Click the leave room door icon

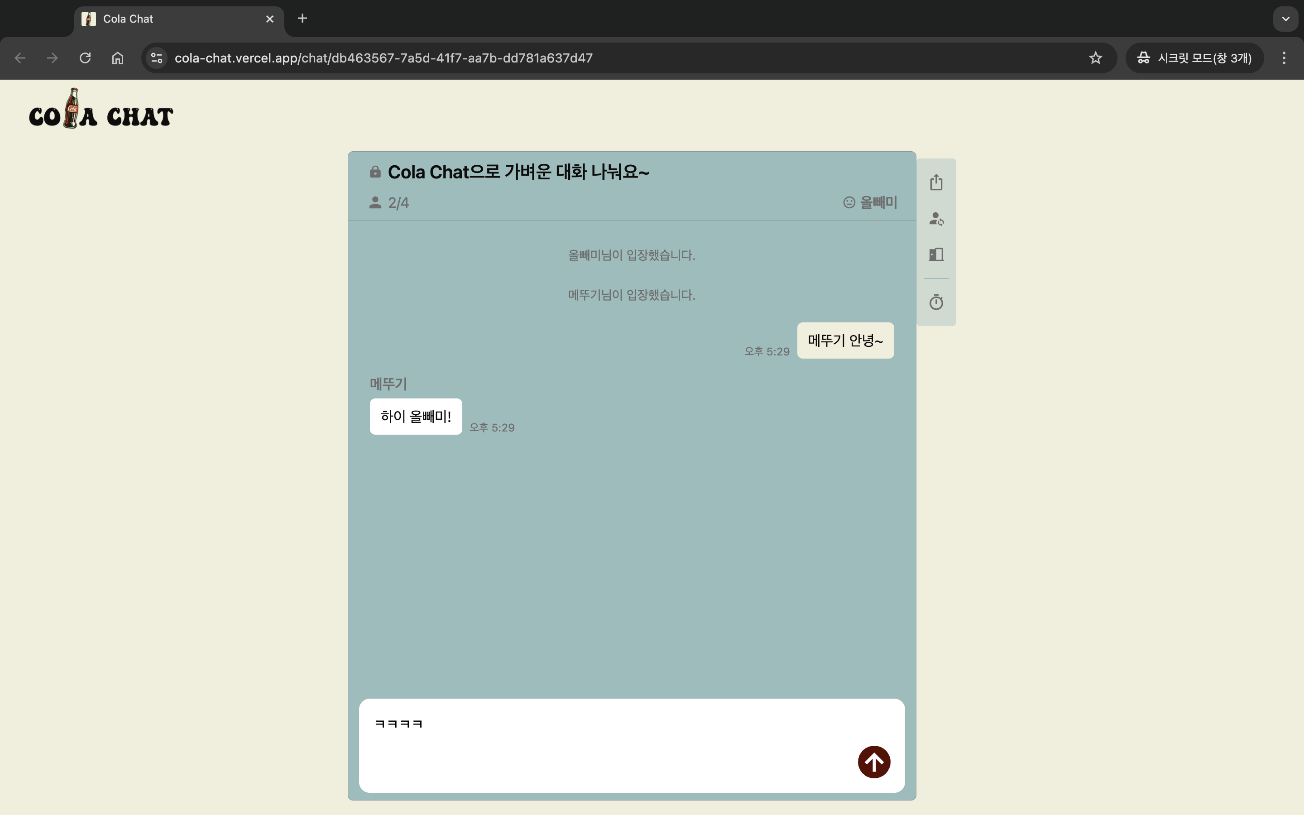pos(936,254)
